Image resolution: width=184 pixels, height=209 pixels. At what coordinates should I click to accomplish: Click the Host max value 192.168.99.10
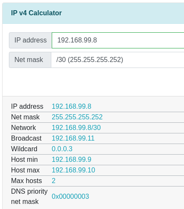pyautogui.click(x=73, y=170)
